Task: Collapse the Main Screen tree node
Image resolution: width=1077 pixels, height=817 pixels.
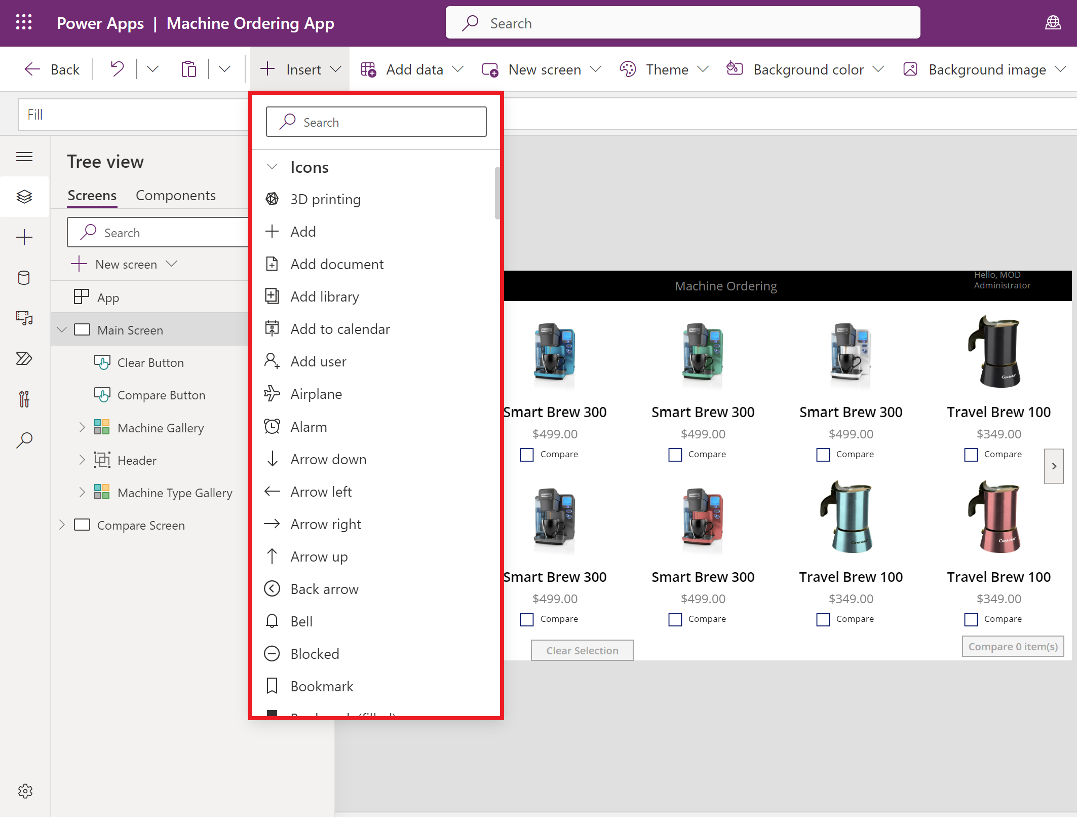Action: pos(62,330)
